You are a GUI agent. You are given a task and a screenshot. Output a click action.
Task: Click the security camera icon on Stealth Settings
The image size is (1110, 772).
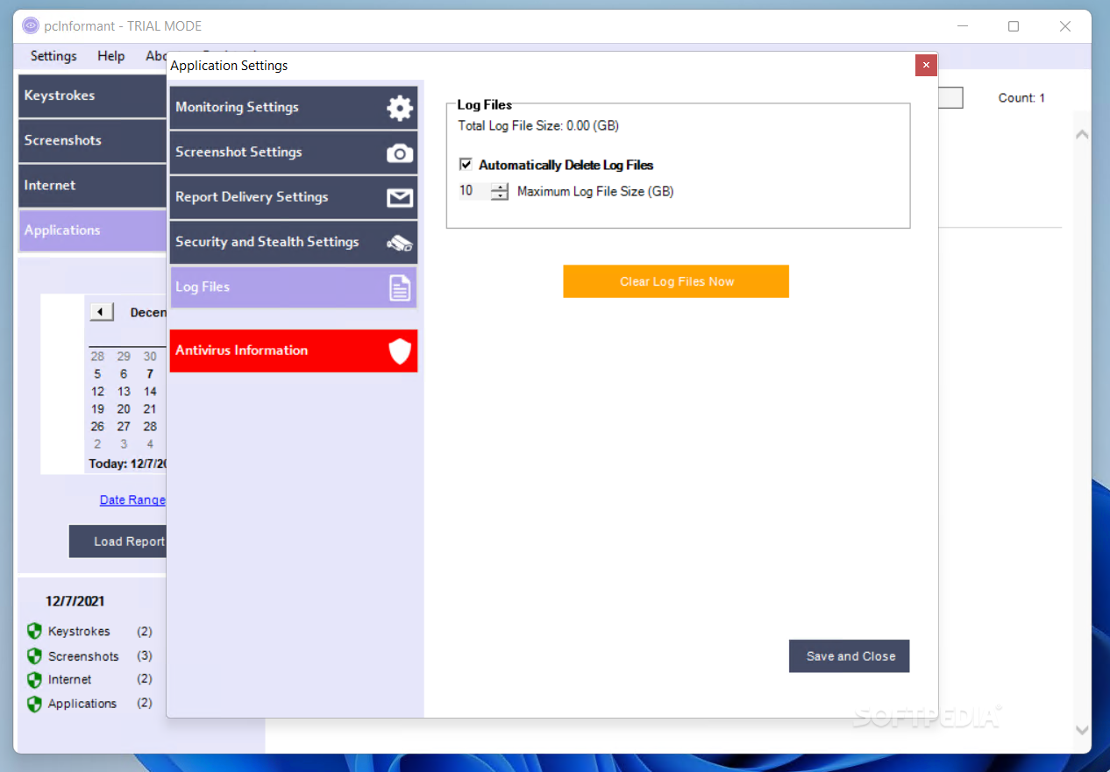400,244
